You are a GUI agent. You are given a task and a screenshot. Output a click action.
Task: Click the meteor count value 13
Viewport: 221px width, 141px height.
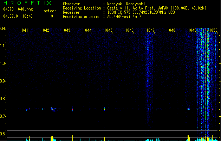click(x=51, y=16)
